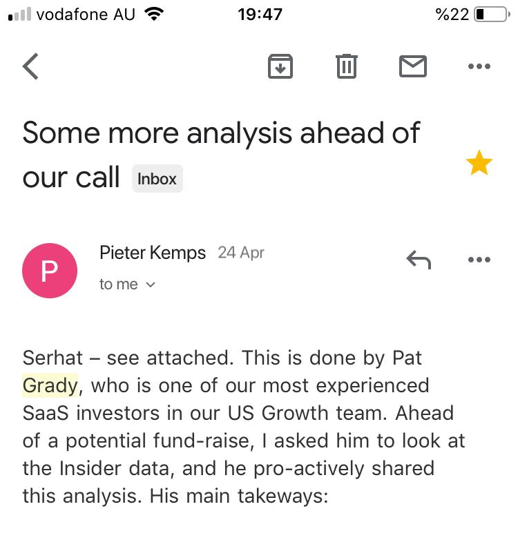This screenshot has width=518, height=549.
Task: Tap the 'to me' recipient text
Action: pyautogui.click(x=118, y=285)
